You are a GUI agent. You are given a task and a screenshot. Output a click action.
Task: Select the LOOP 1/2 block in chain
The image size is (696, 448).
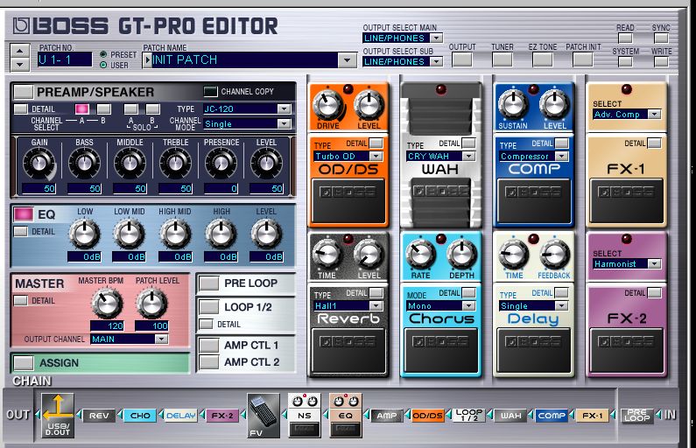468,416
